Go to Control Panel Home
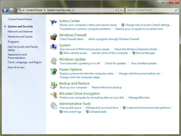 coord(20,19)
